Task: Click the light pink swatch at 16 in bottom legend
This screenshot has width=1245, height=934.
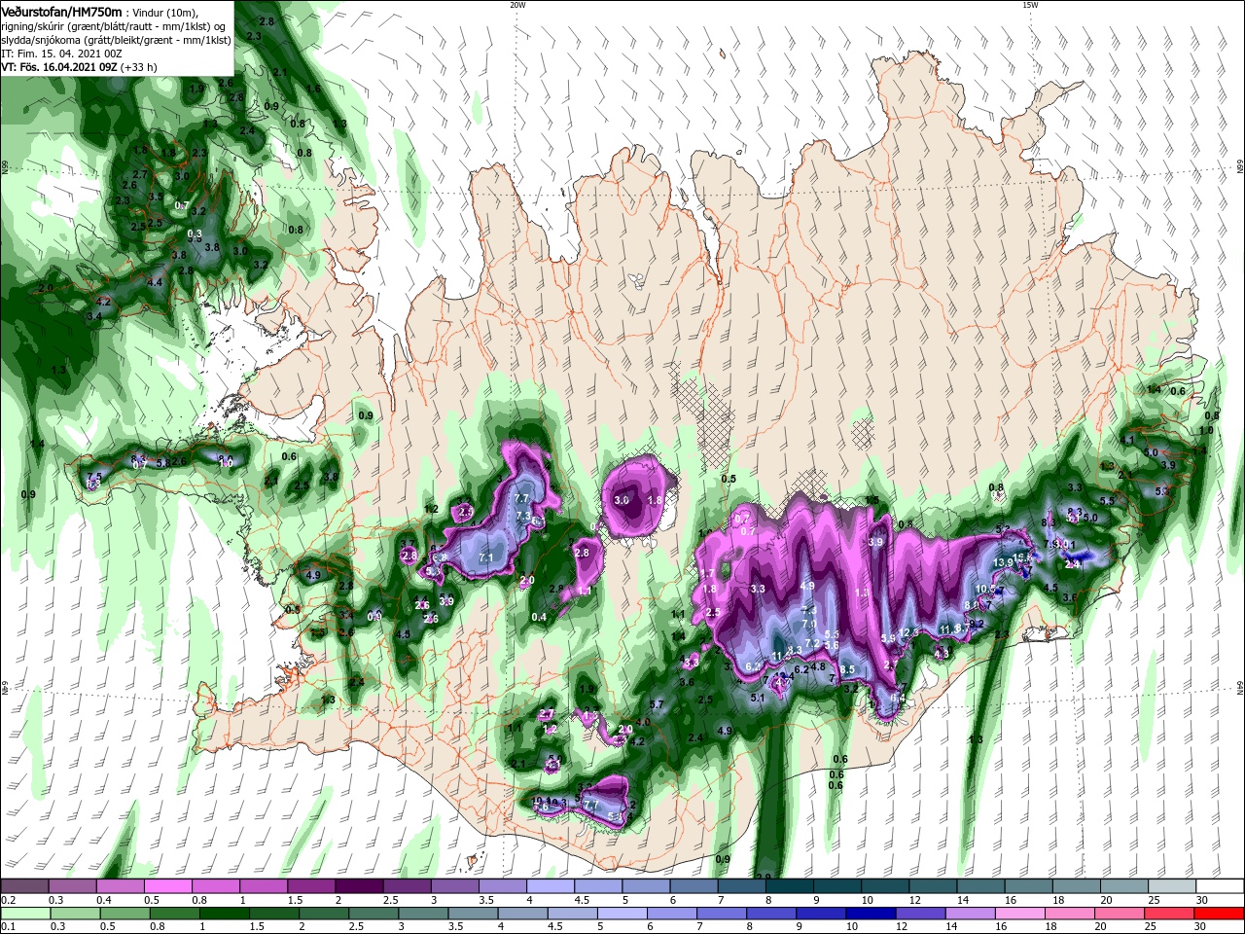Action: pos(1020,914)
